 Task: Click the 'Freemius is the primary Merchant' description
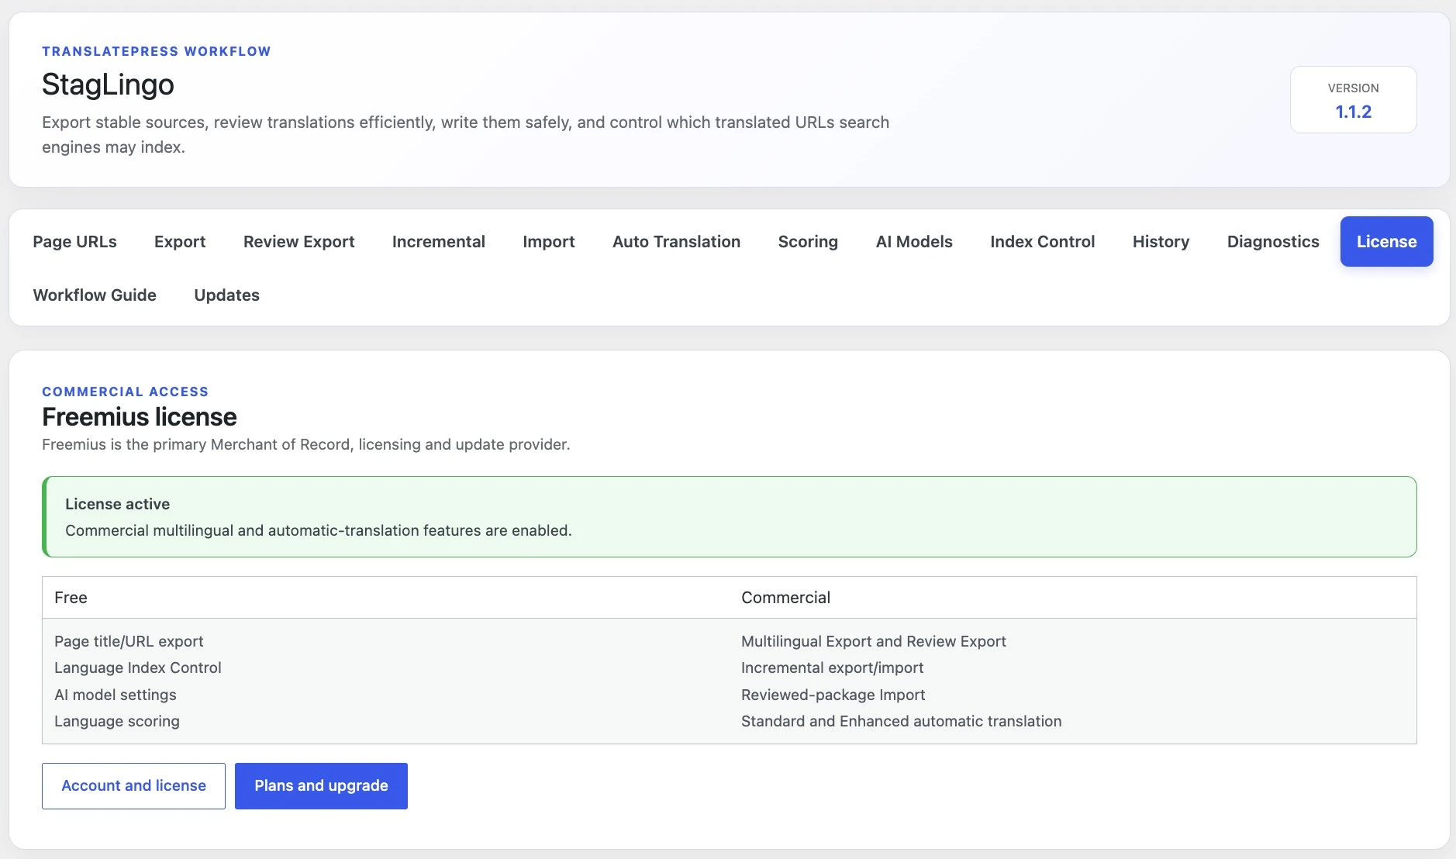(x=306, y=444)
